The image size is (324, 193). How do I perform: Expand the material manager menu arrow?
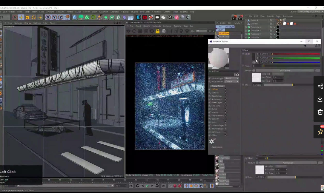point(242,23)
